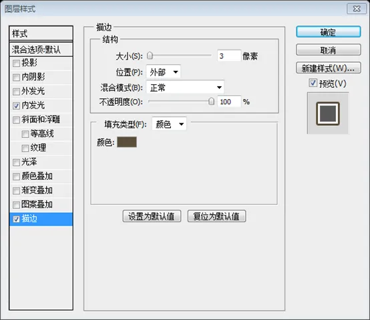The height and width of the screenshot is (320, 370).
Task: Select the 颜色叠加 color overlay entry
Action: pyautogui.click(x=41, y=177)
